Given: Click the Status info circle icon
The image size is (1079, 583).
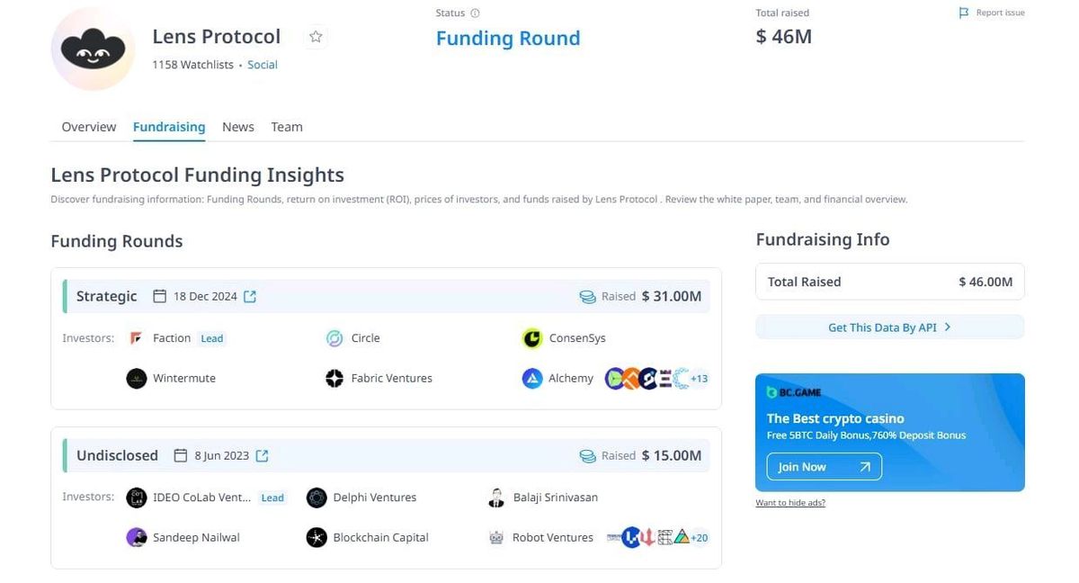Looking at the screenshot, I should 475,13.
